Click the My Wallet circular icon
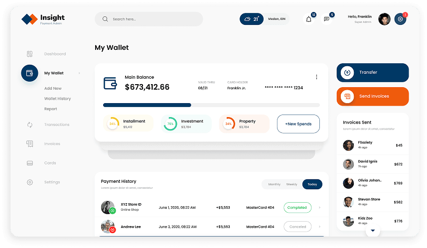This screenshot has width=427, height=248. pyautogui.click(x=29, y=73)
